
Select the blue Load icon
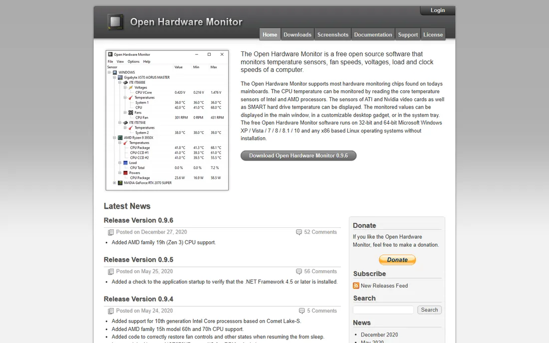pos(125,163)
